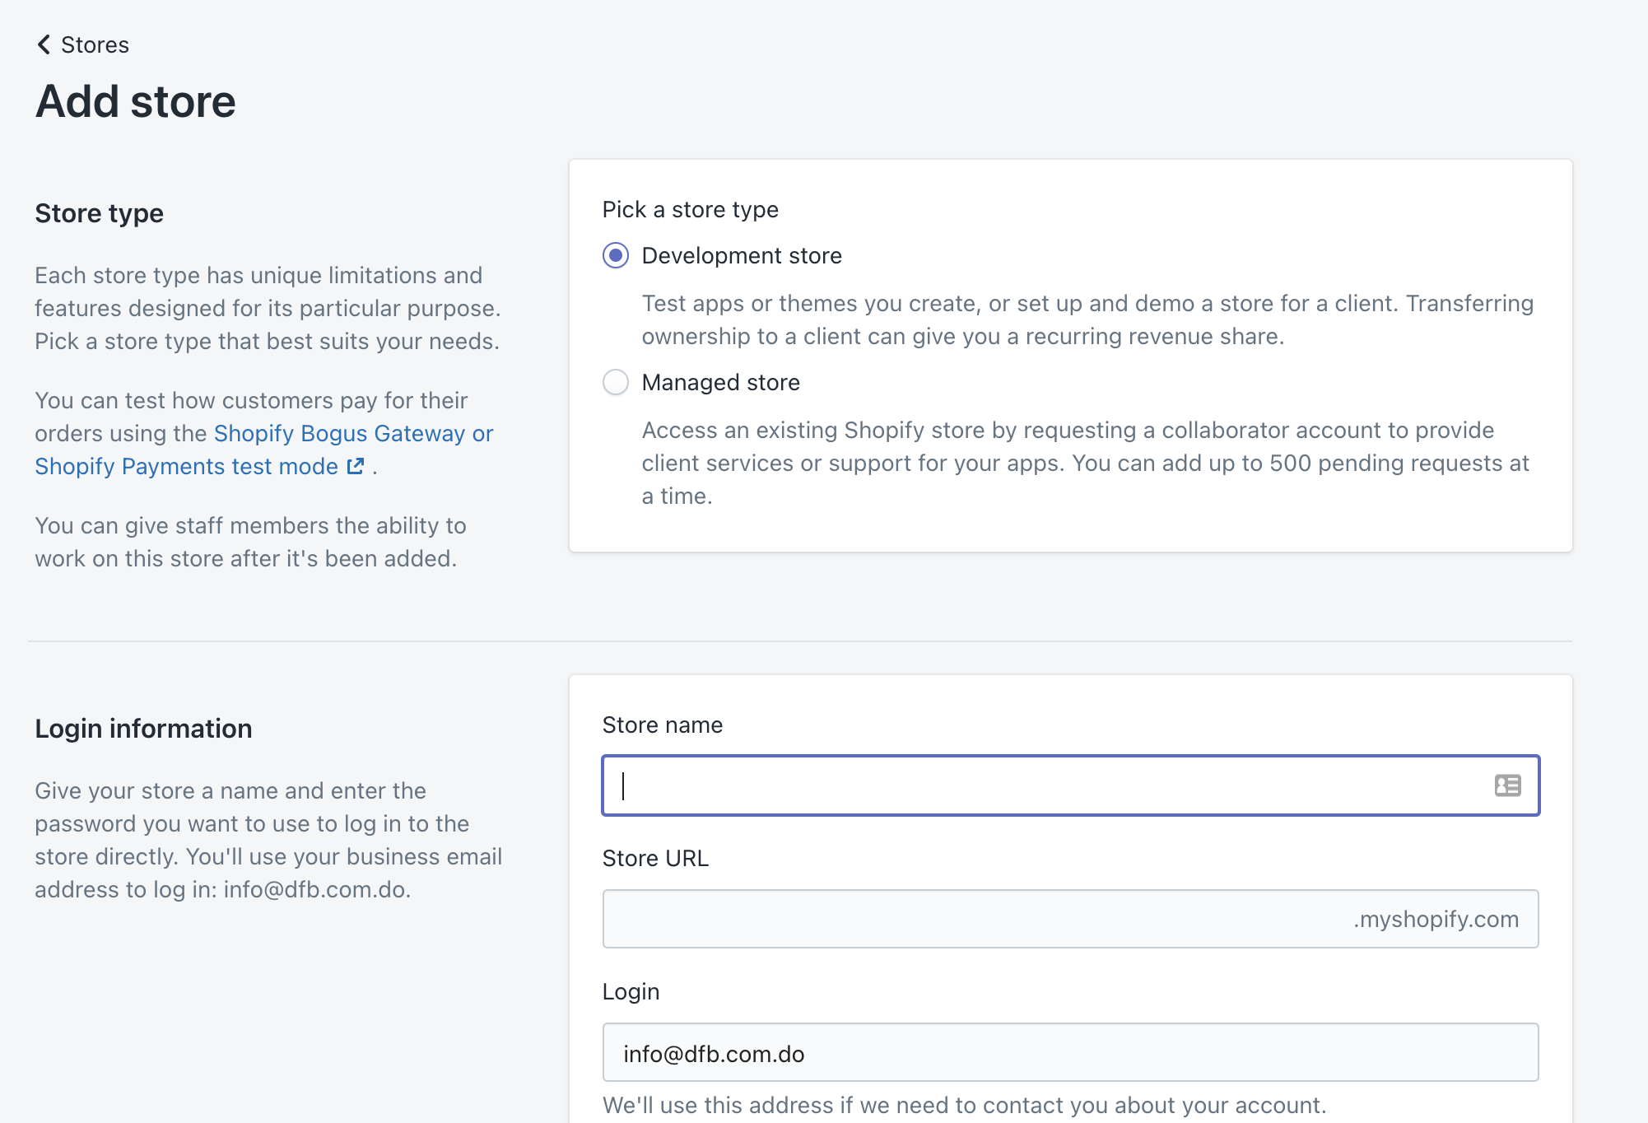The width and height of the screenshot is (1648, 1123).
Task: Select the Development store radio button
Action: pyautogui.click(x=616, y=256)
